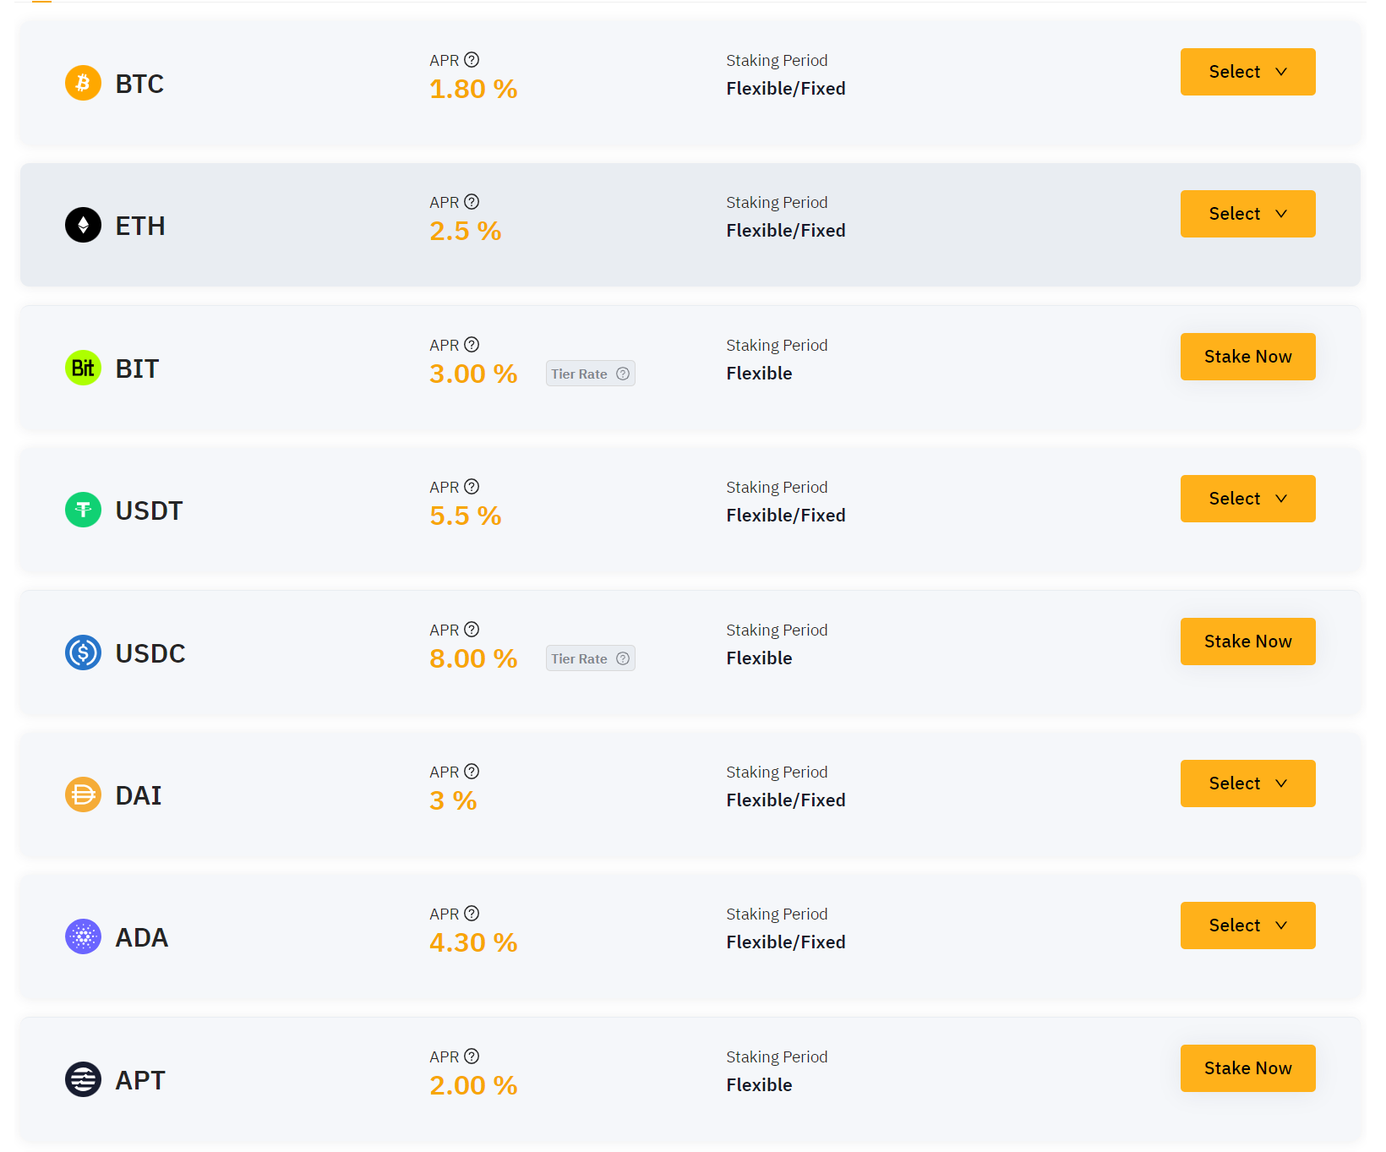Click the USDC coin icon
This screenshot has height=1152, width=1386.
[x=83, y=652]
